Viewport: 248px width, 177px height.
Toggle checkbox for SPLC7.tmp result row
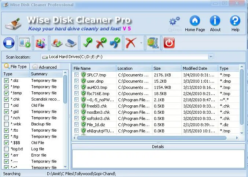(77, 75)
